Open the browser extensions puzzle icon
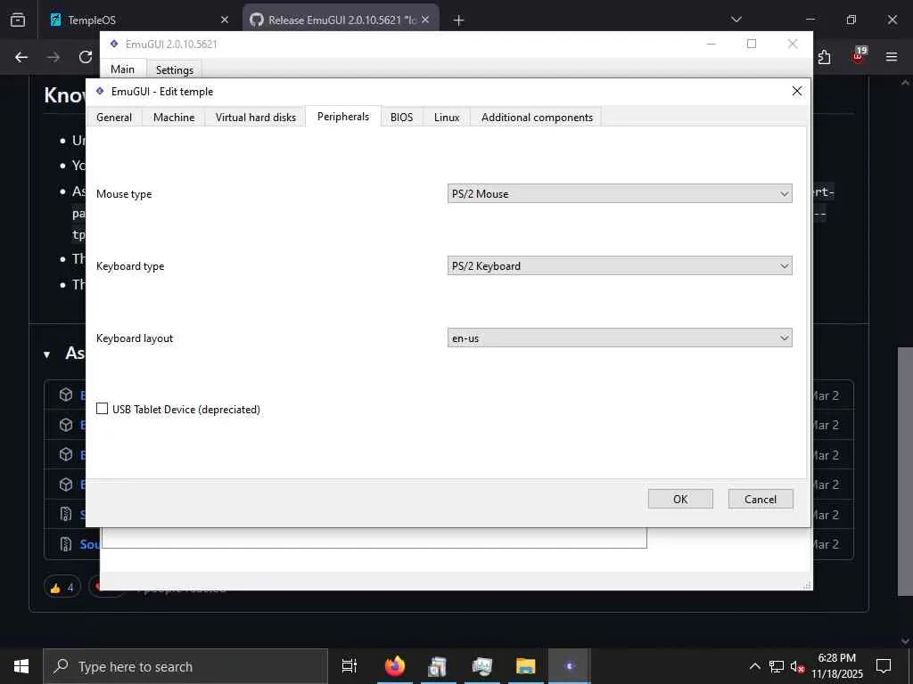913x684 pixels. coord(825,57)
